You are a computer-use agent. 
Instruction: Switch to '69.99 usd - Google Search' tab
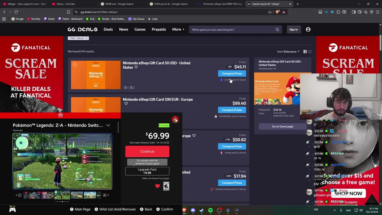tap(122, 4)
